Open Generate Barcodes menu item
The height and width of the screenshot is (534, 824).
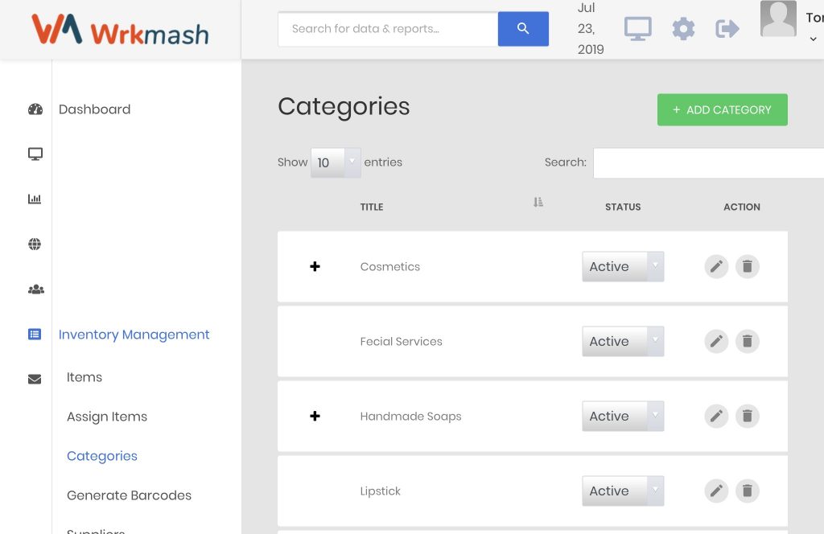129,495
